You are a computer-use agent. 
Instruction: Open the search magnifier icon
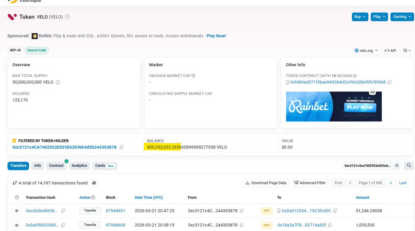pos(408,166)
